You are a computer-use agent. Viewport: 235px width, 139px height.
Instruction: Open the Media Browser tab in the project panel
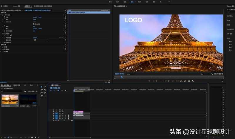point(16,85)
